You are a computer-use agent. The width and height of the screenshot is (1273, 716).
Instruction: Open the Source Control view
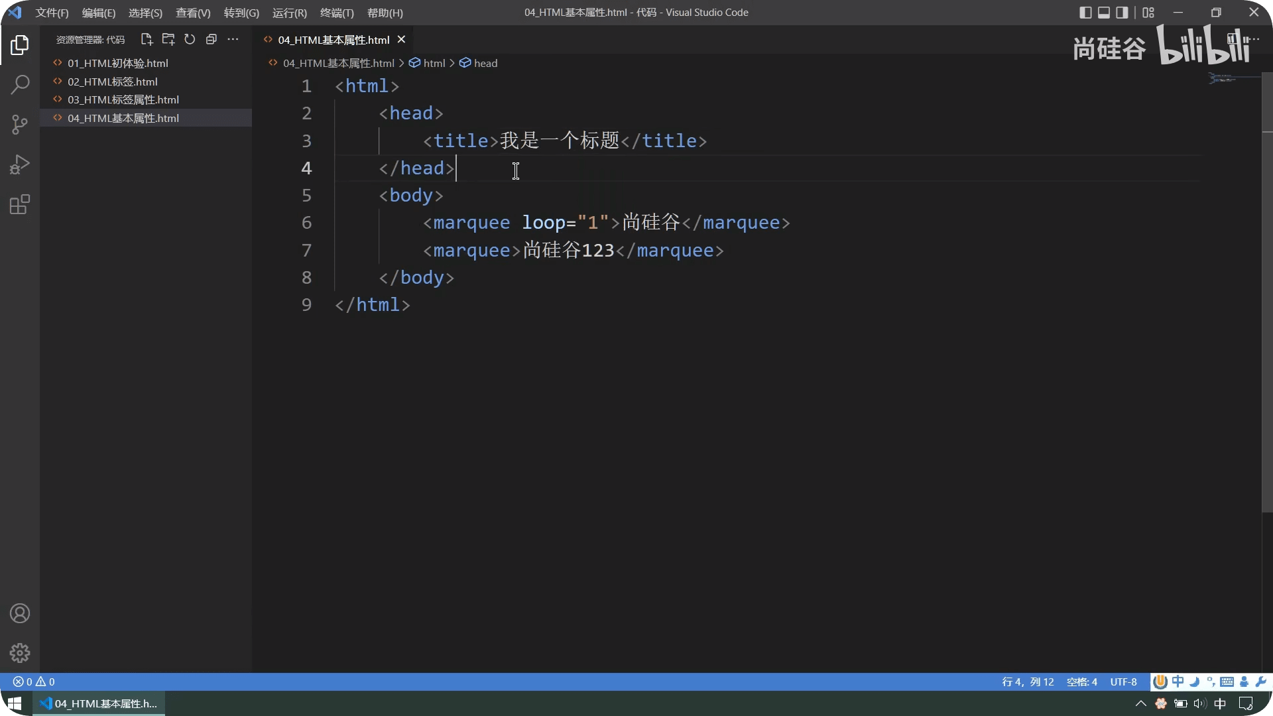click(x=20, y=124)
